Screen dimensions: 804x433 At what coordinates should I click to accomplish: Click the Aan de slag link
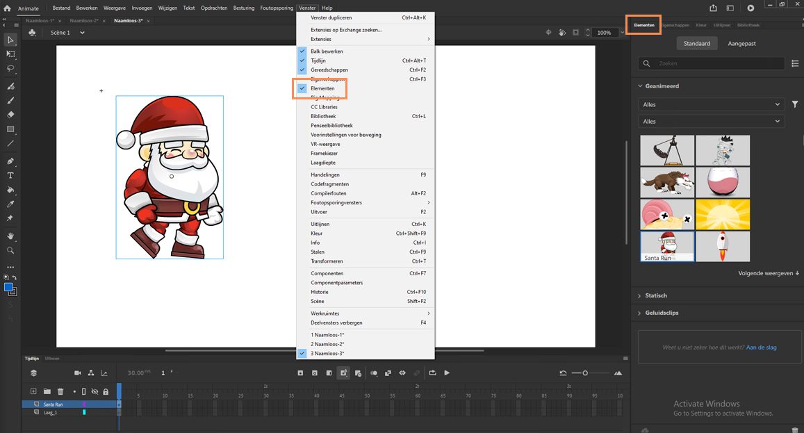[761, 348]
